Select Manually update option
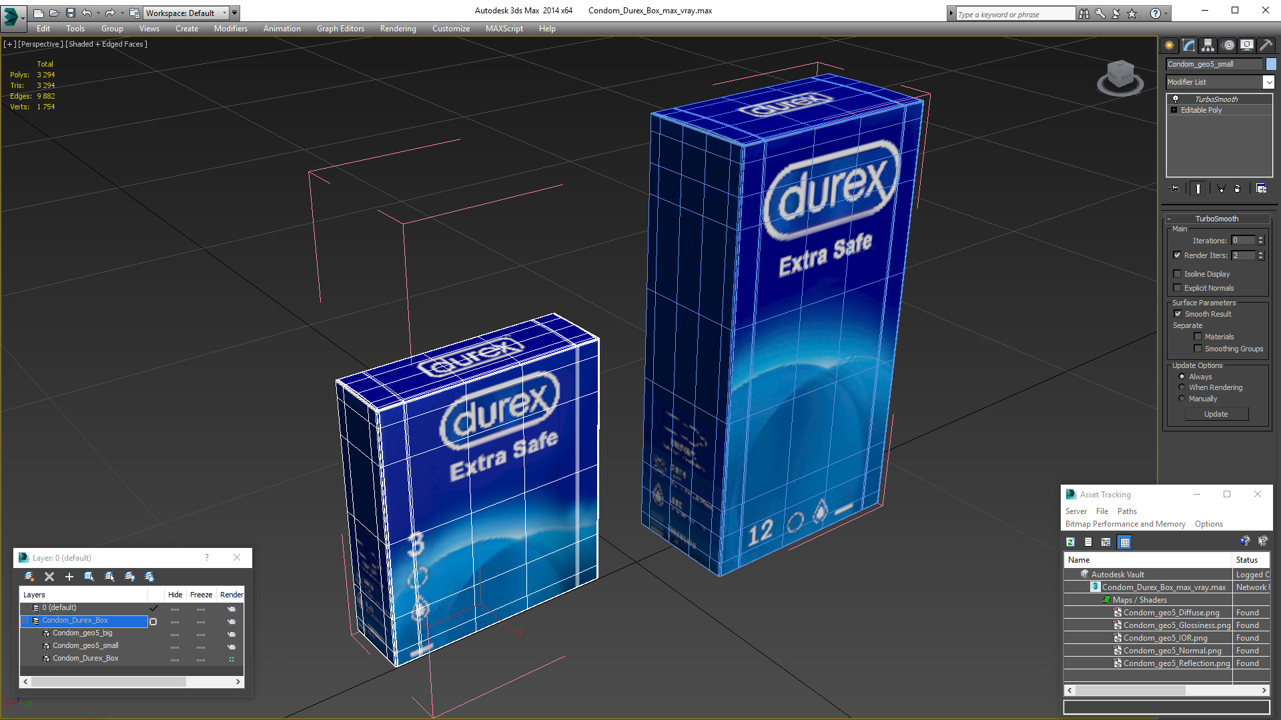The image size is (1281, 720). [1182, 399]
